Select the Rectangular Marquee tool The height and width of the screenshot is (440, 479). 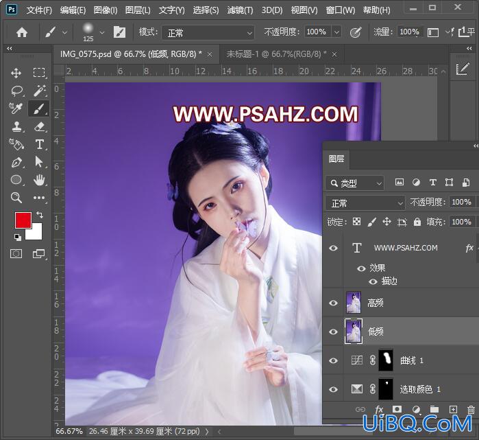click(39, 73)
